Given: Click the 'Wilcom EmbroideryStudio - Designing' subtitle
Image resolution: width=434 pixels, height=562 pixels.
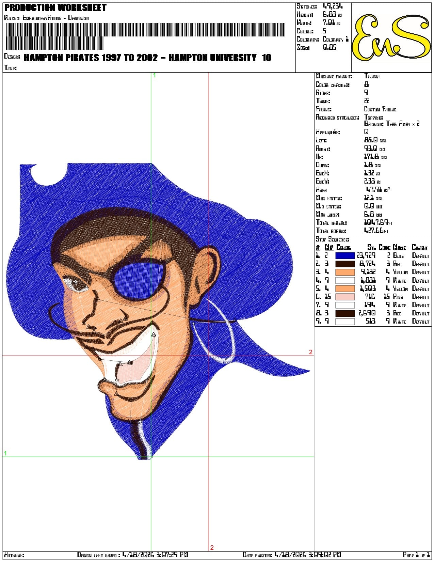Looking at the screenshot, I should pos(46,18).
